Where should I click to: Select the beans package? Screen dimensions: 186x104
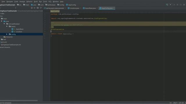click(12, 27)
